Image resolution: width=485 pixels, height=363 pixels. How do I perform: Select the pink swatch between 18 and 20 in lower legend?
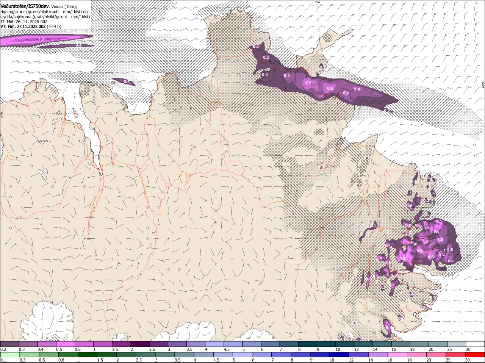417,355
